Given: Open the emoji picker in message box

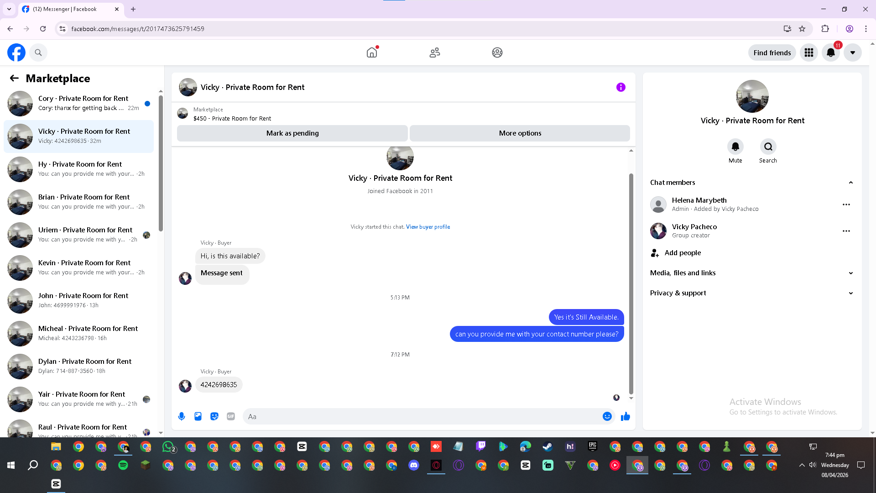Looking at the screenshot, I should click(607, 416).
